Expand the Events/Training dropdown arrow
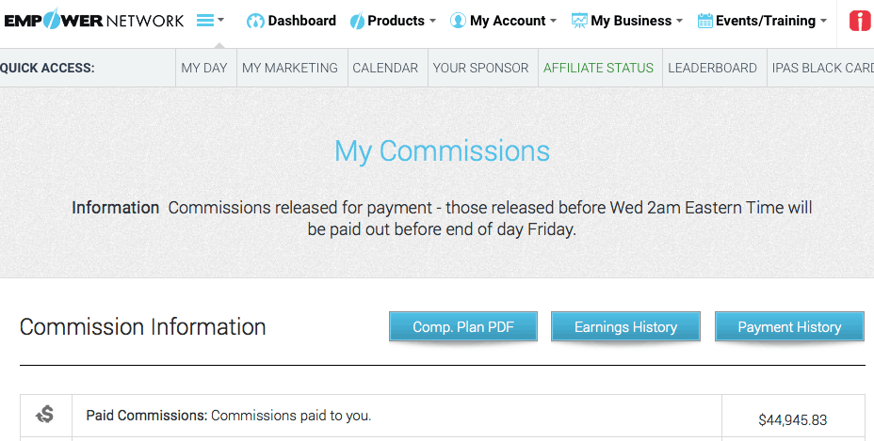Viewport: 874px width, 441px height. pyautogui.click(x=823, y=21)
